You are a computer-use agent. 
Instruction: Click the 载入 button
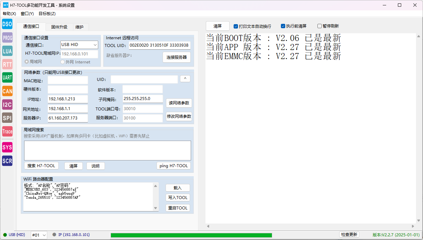click(178, 188)
